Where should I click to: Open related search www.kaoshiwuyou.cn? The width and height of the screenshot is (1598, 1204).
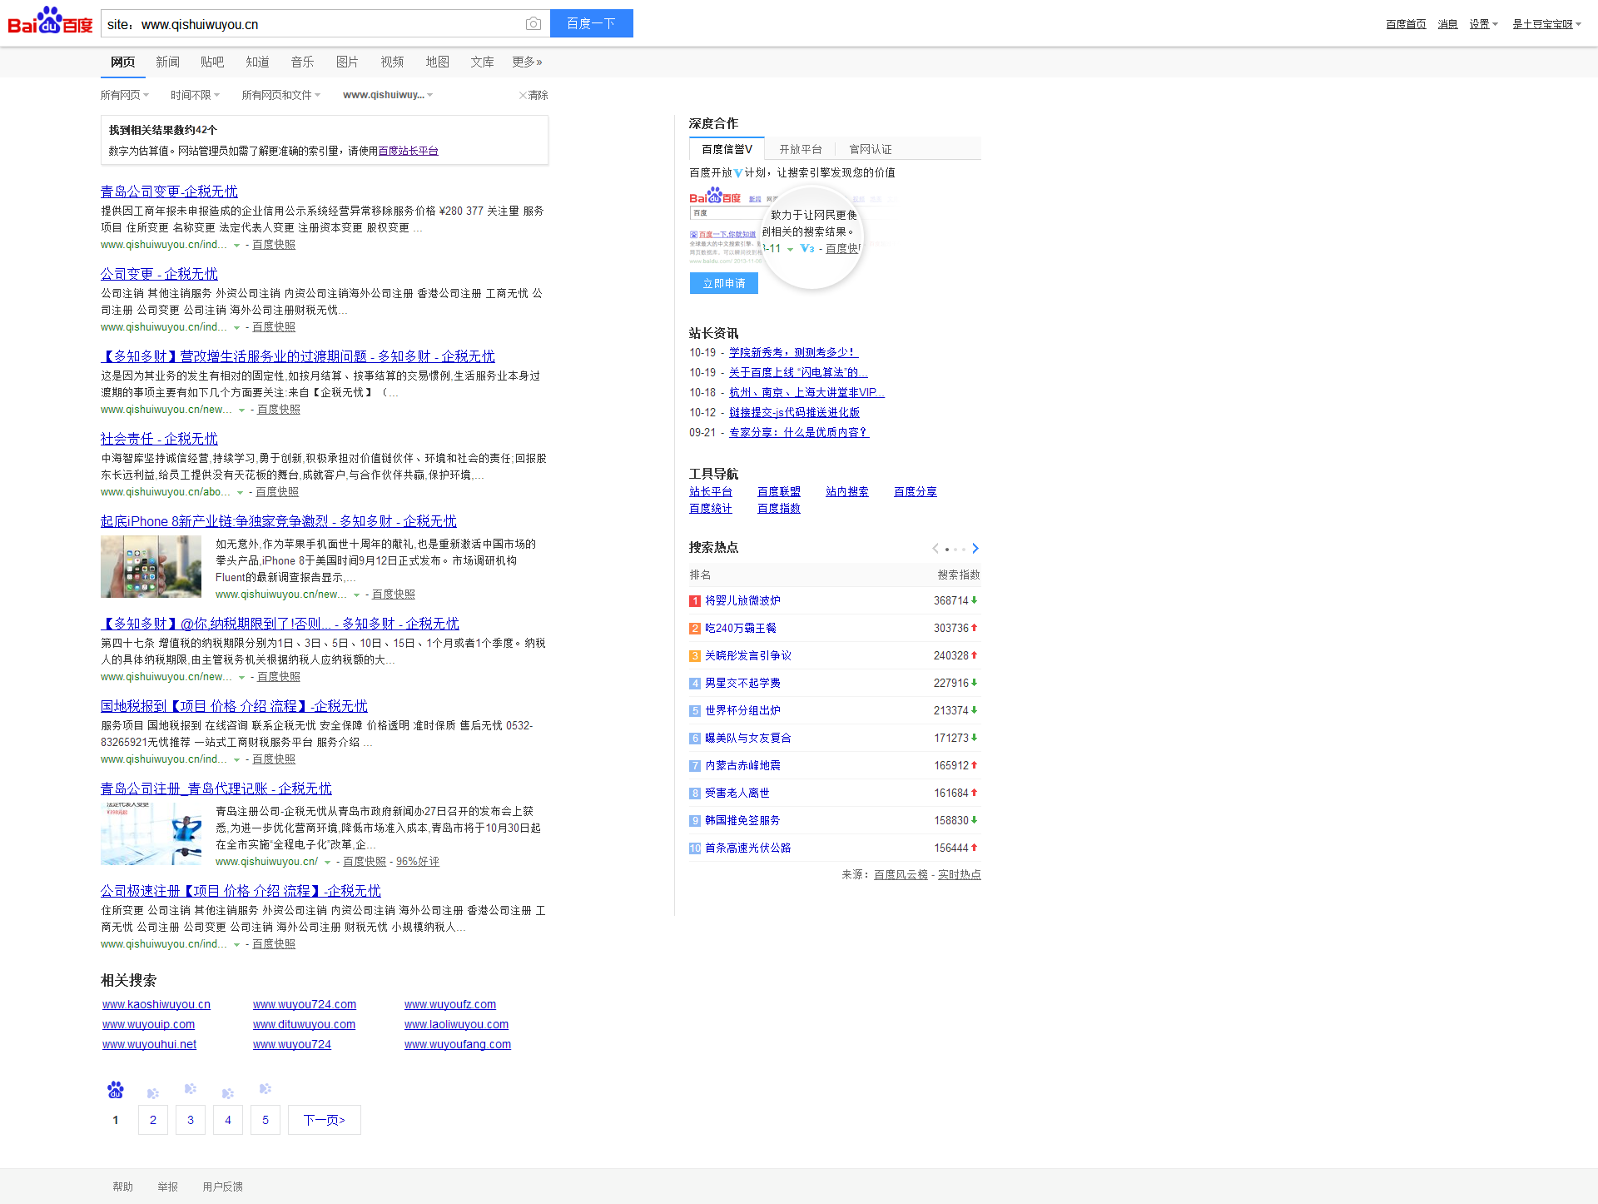156,1005
